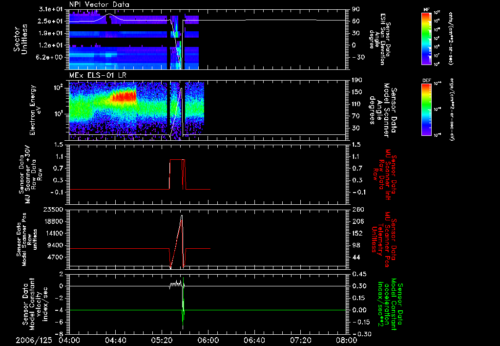This screenshot has width=500, height=346.
Task: Click the NF flux color bar
Action: click(427, 39)
